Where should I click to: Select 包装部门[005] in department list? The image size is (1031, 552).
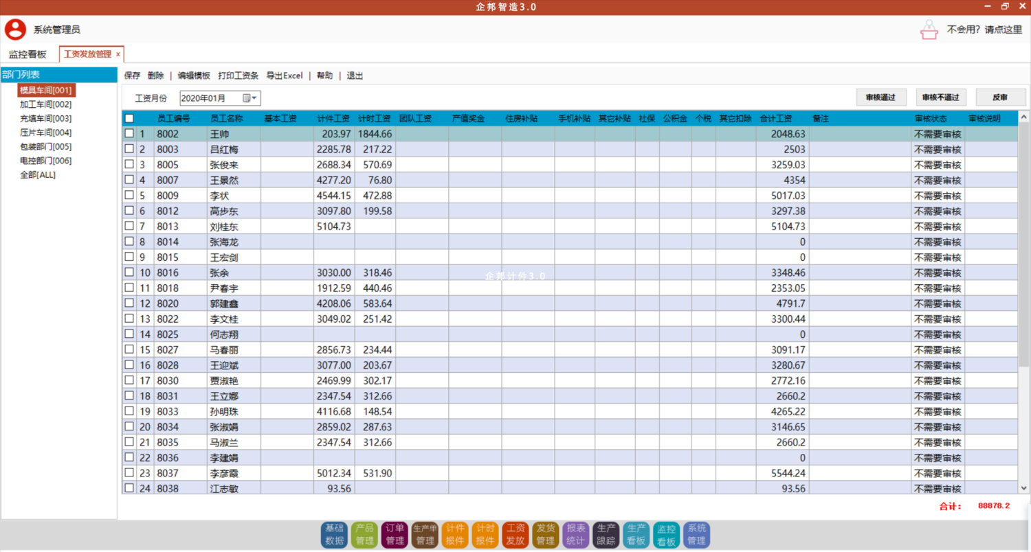(x=45, y=146)
